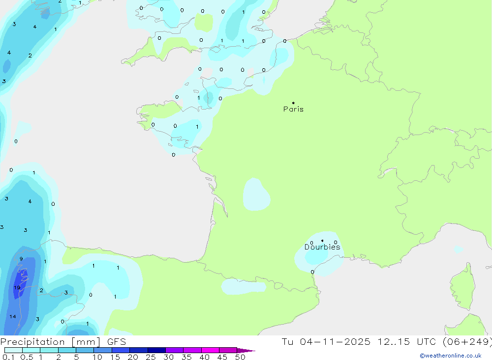The image size is (492, 360).
Task: Click the legend label '0.5'
Action: coord(27,357)
